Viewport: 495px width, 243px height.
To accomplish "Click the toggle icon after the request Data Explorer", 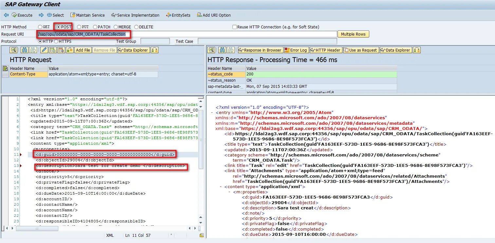I will 155,50.
